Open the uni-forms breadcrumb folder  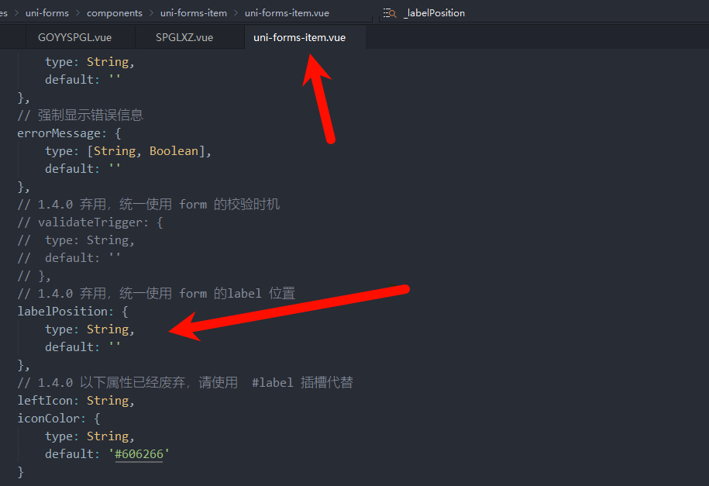47,13
